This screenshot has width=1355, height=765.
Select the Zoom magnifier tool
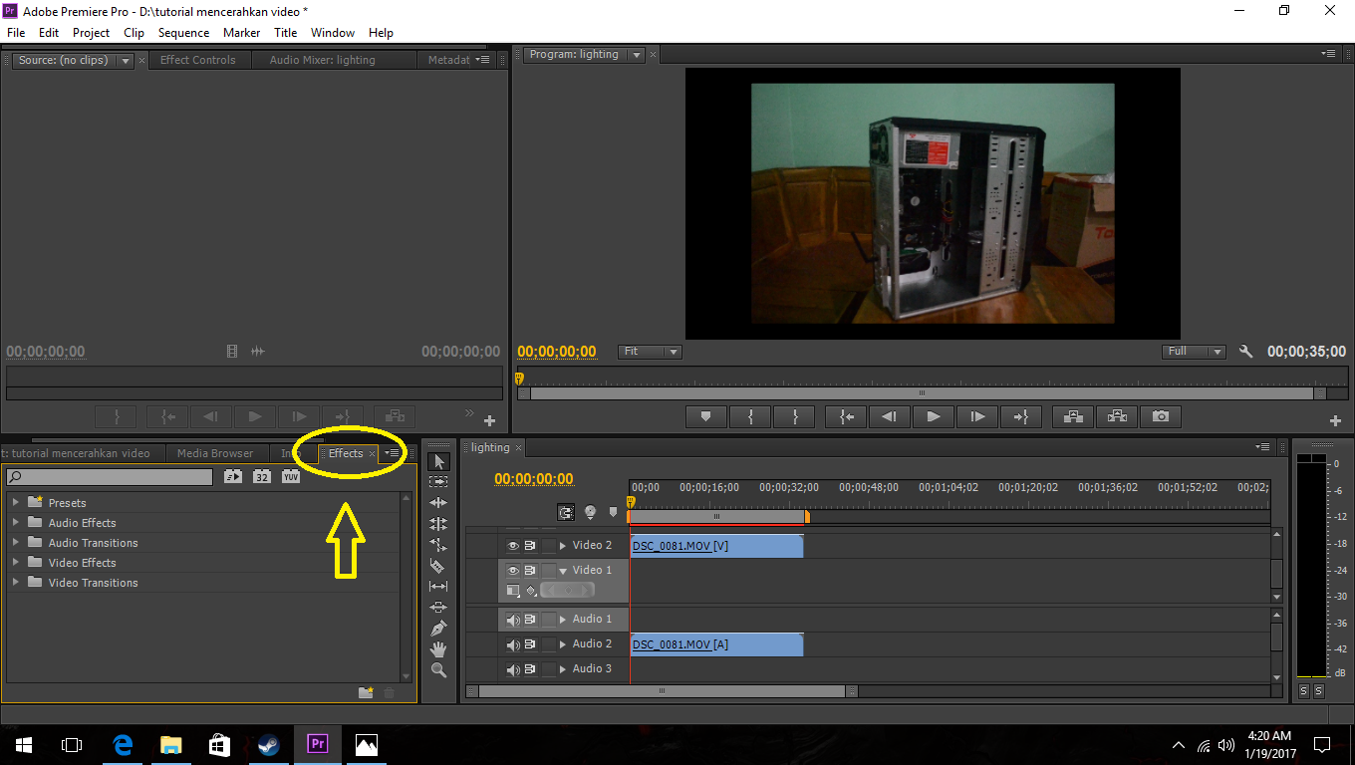[x=438, y=670]
